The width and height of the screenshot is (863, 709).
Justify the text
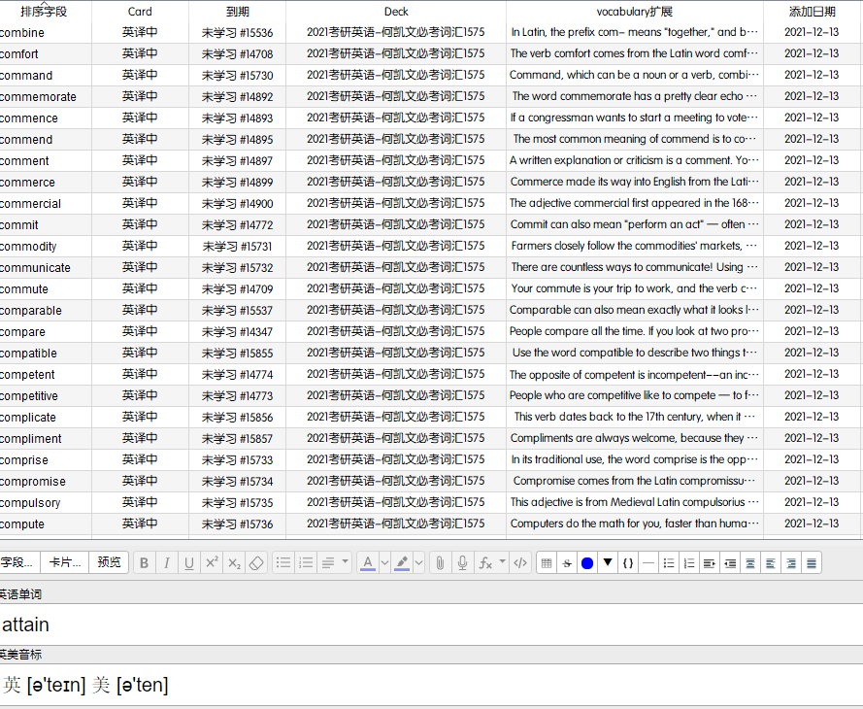click(812, 562)
